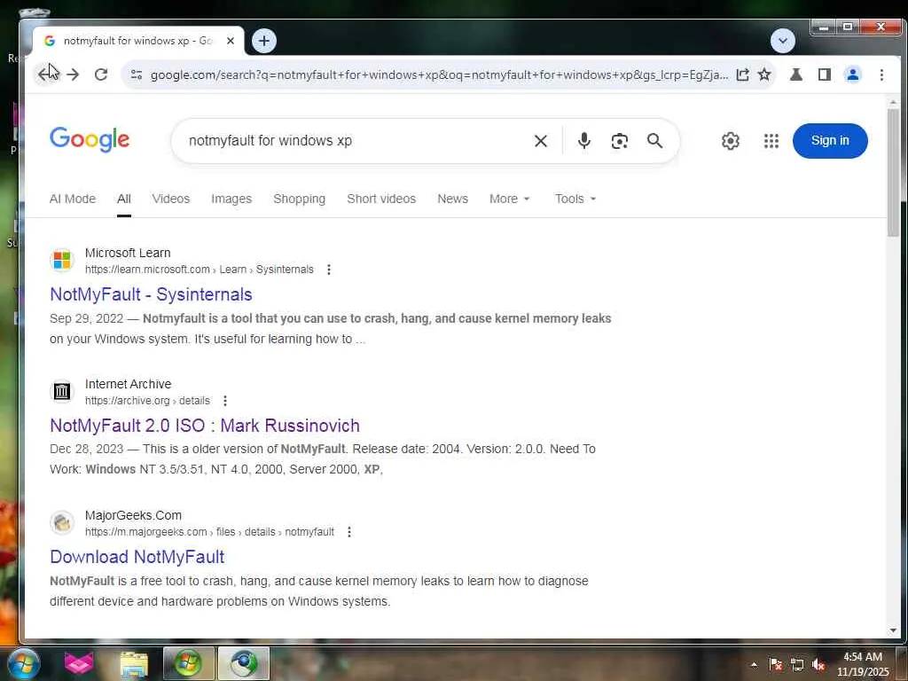View site information icon in address bar
Viewport: 908px width, 681px height.
[137, 74]
